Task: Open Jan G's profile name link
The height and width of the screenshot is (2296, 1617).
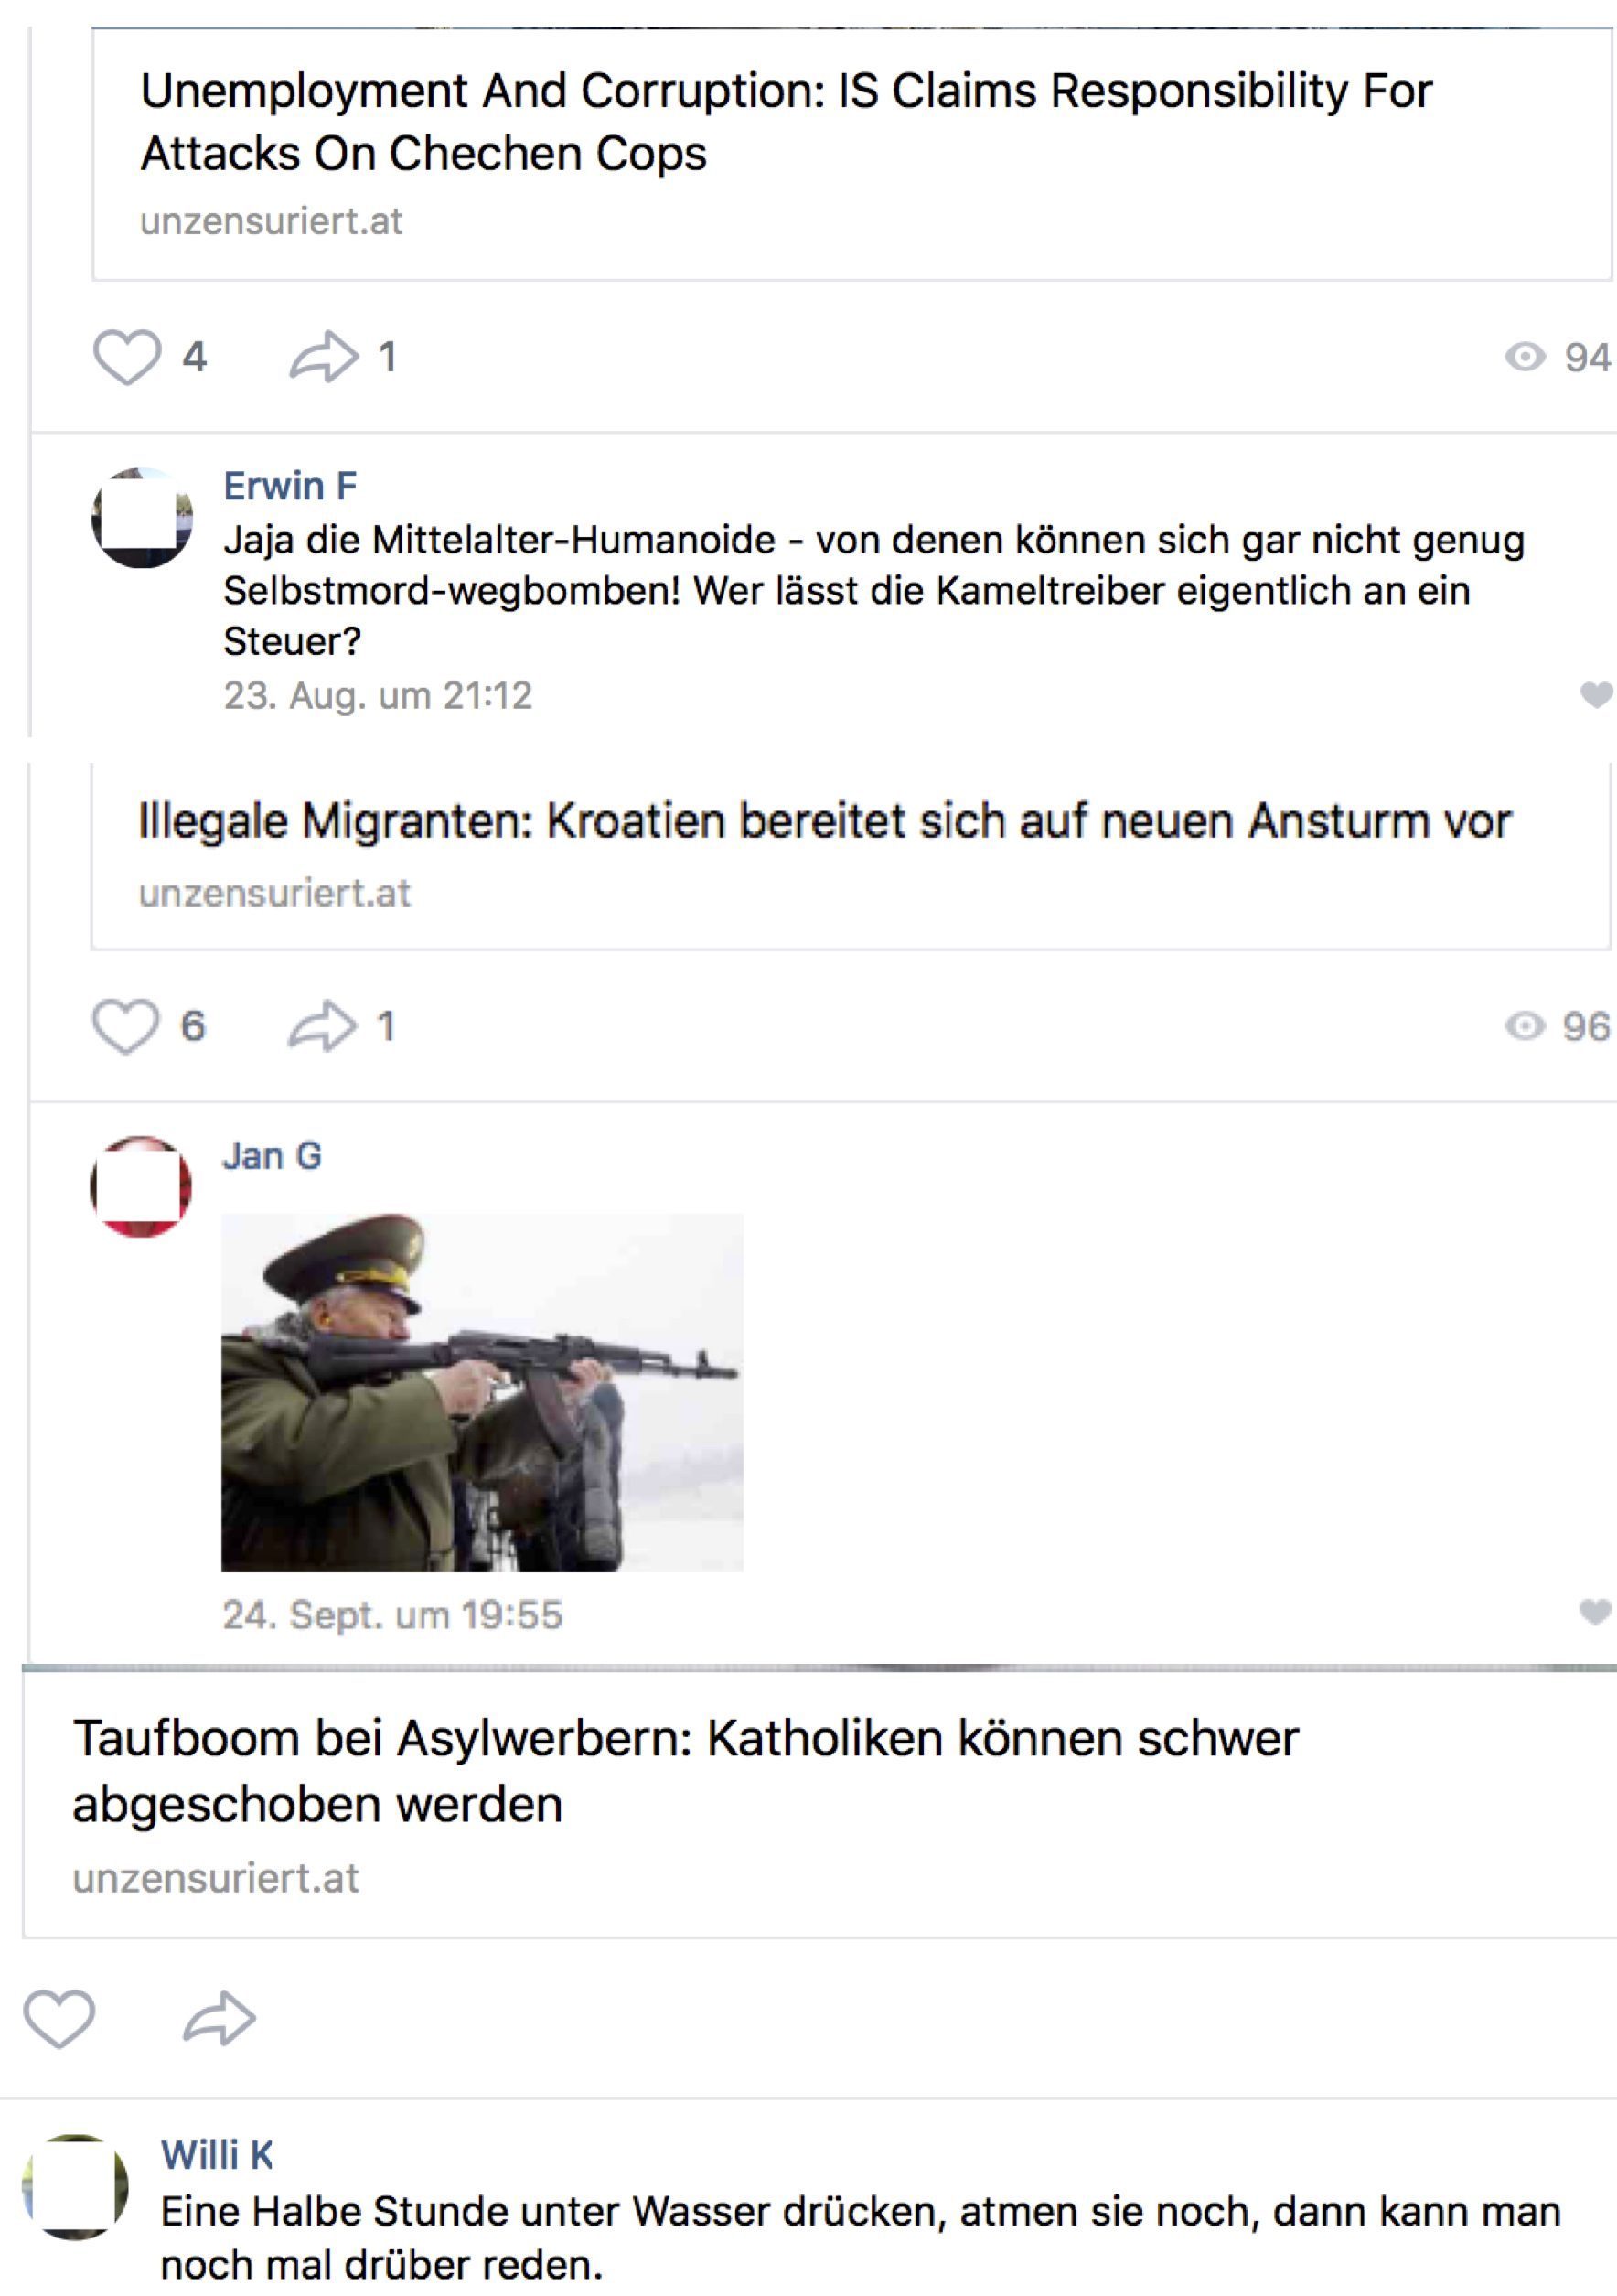Action: point(272,1156)
